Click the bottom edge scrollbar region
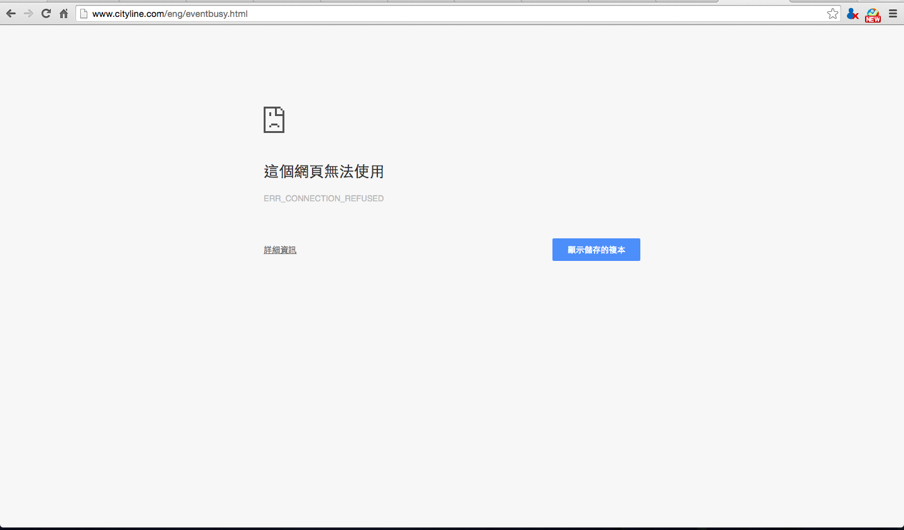Image resolution: width=904 pixels, height=530 pixels. (x=452, y=527)
